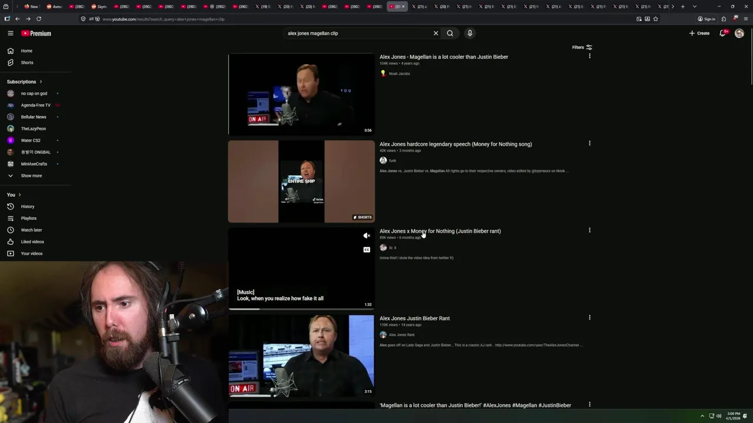Go forward with the browser forward arrow
This screenshot has height=423, width=753.
coord(28,19)
